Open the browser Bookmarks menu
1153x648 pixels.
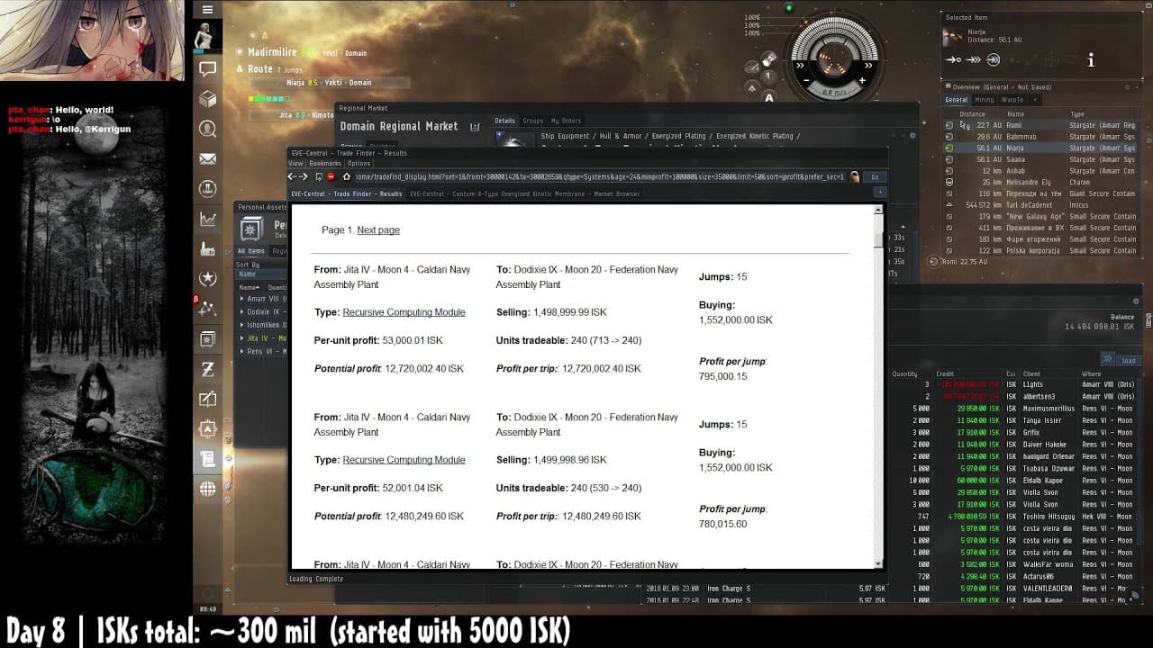(325, 164)
